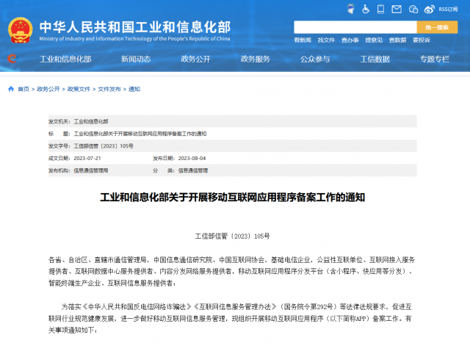Viewport: 470px width, 343px height.
Task: Go to the 政务服务 navigation tab
Action: [x=256, y=59]
